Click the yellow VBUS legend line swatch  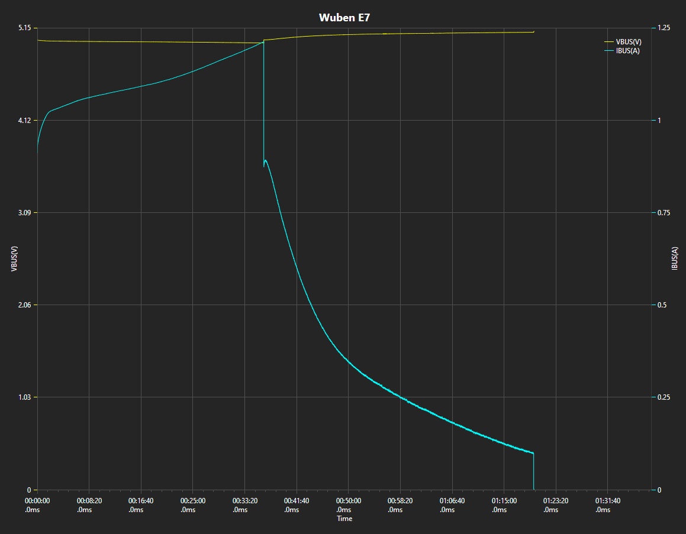click(x=609, y=42)
